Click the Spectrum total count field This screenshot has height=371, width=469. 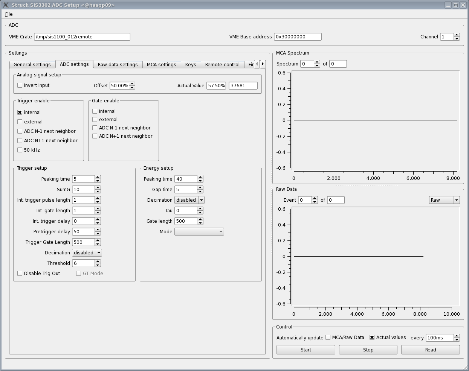click(x=338, y=64)
